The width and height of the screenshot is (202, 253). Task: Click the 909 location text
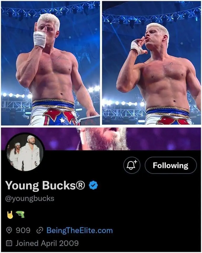pos(23,231)
